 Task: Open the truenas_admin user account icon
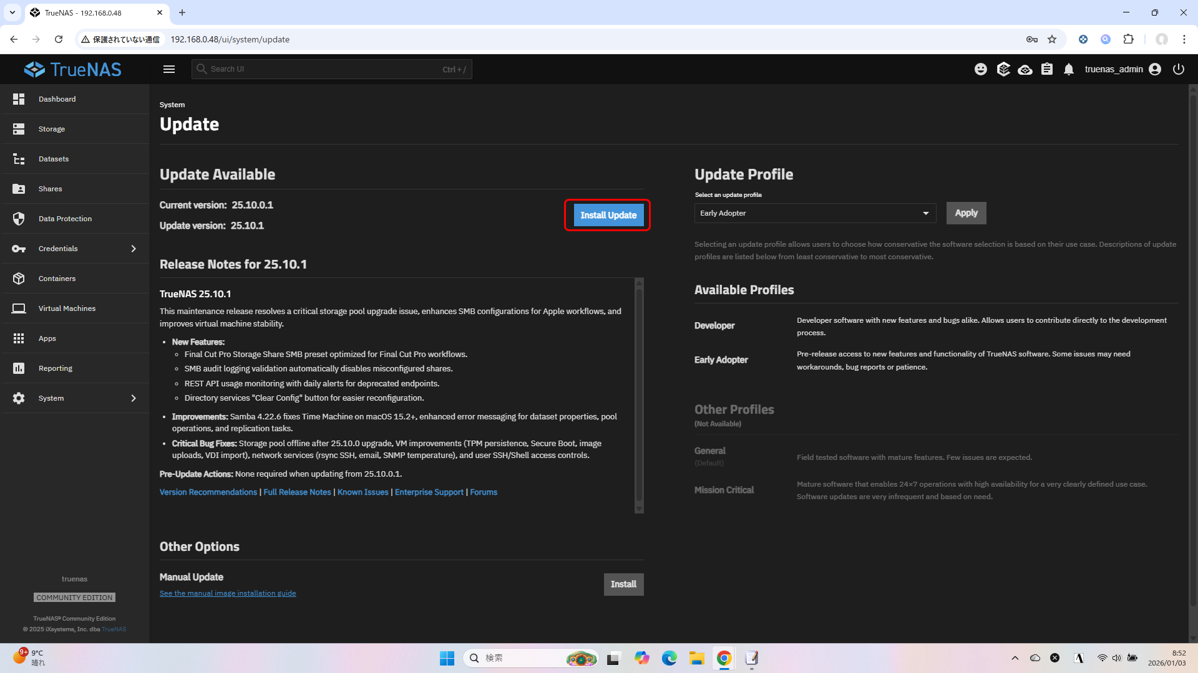[x=1155, y=69]
